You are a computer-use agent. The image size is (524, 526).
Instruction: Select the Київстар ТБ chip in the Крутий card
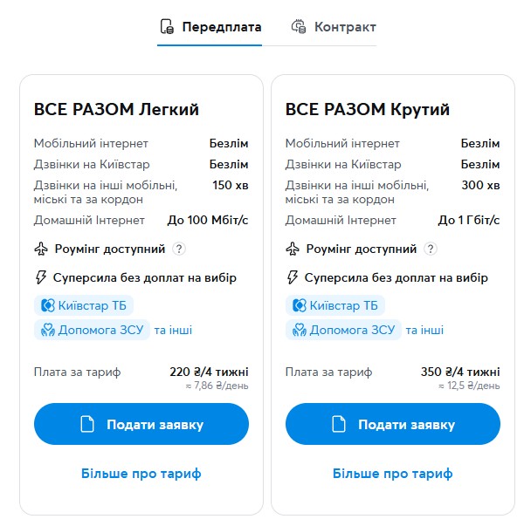click(x=335, y=305)
